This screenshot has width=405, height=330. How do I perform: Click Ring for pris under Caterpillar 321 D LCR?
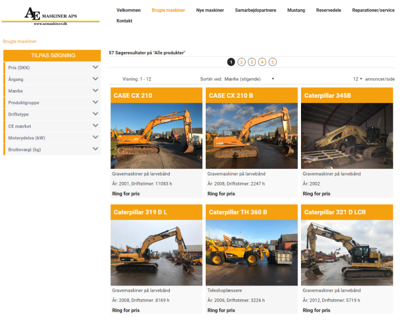(x=317, y=310)
